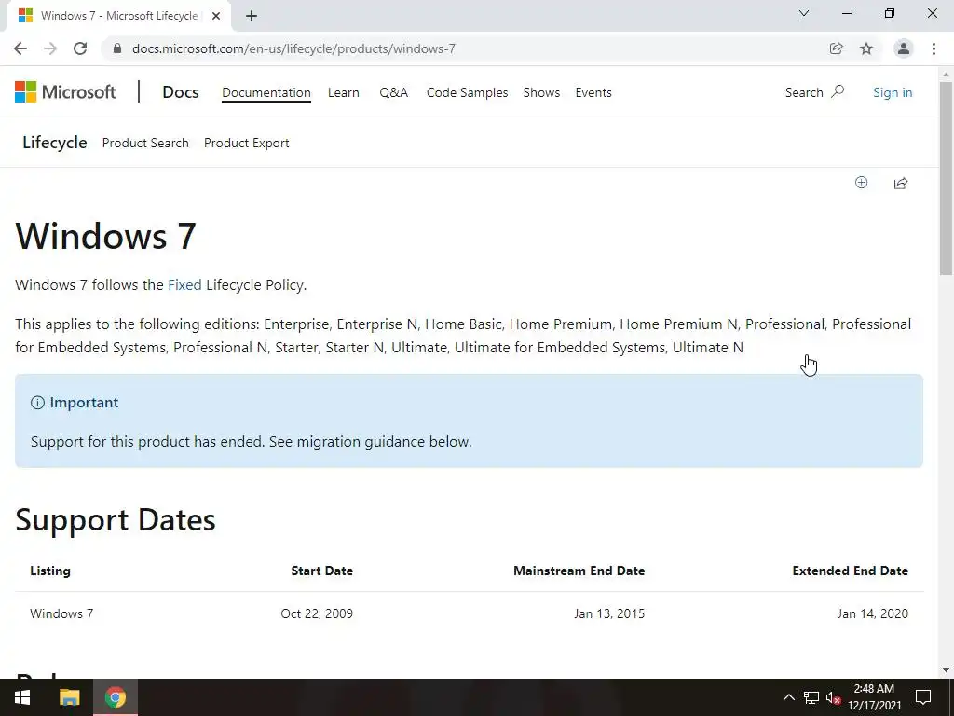Screen dimensions: 954x716
Task: Open Events in the navigation
Action: pyautogui.click(x=593, y=92)
